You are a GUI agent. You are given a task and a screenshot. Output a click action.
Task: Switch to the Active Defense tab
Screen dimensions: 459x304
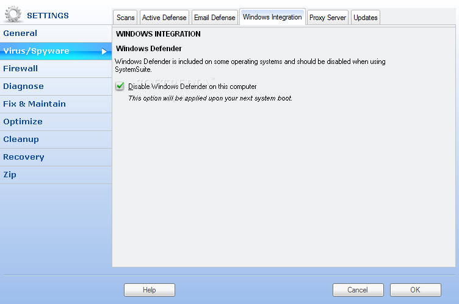(164, 18)
